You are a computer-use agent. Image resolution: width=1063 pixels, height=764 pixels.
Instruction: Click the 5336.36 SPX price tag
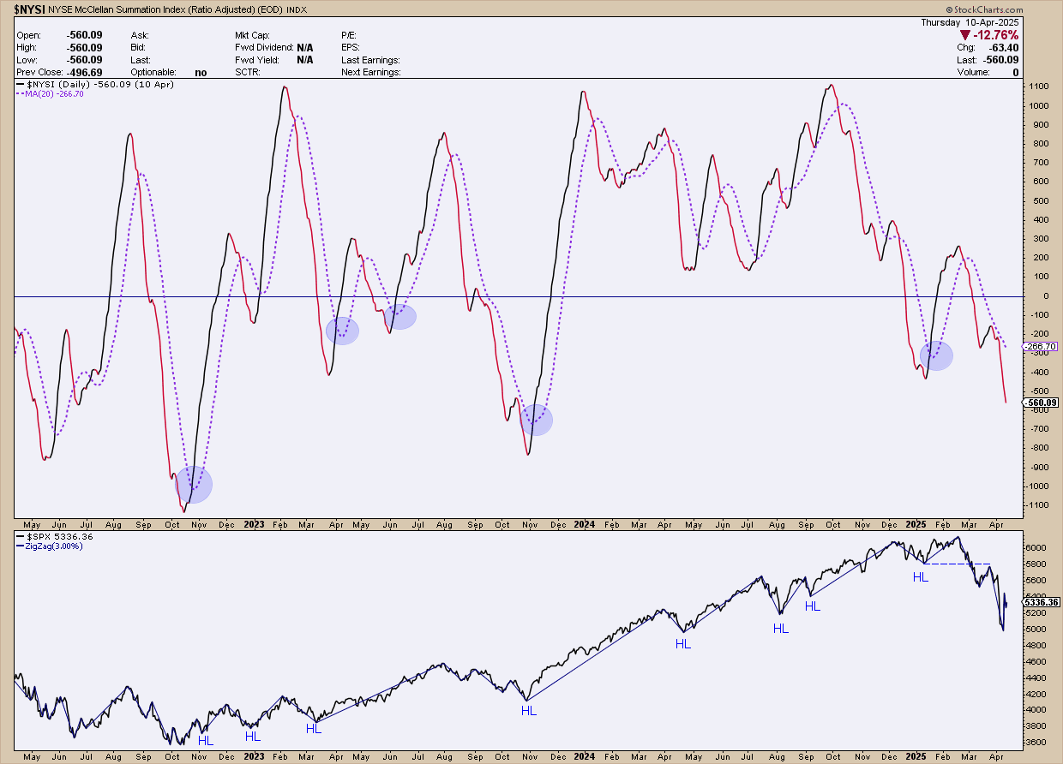tap(1041, 602)
